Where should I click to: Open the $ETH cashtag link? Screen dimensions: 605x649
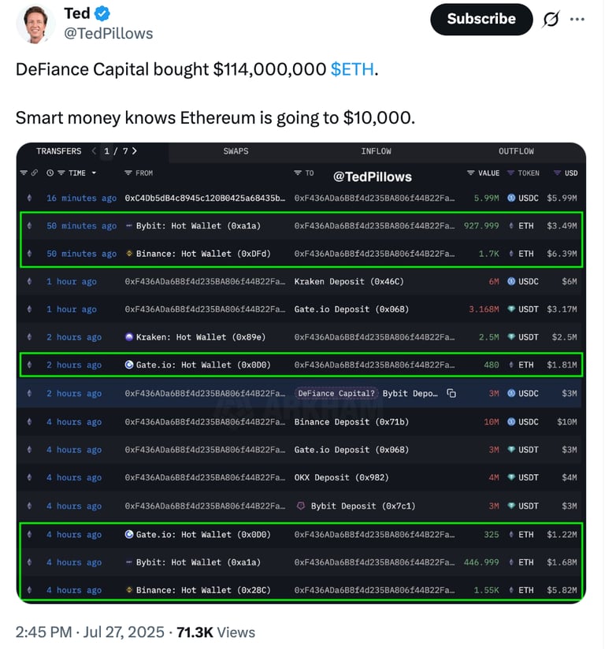click(x=352, y=69)
